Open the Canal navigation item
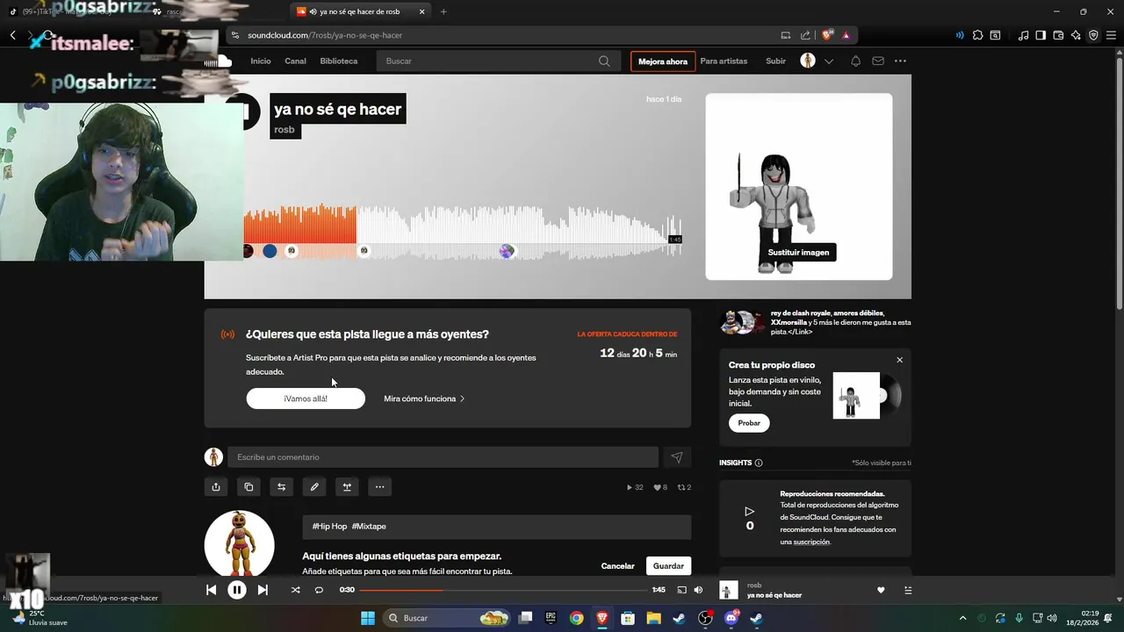This screenshot has width=1124, height=632. 295,61
